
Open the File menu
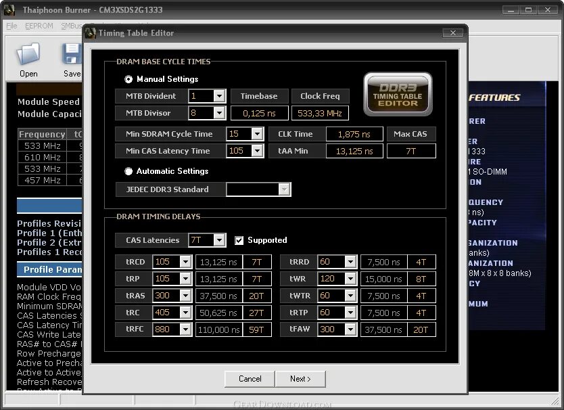(11, 26)
